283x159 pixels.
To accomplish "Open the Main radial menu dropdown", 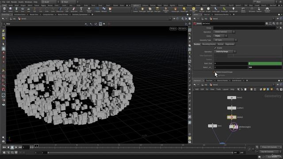I will [69, 2].
